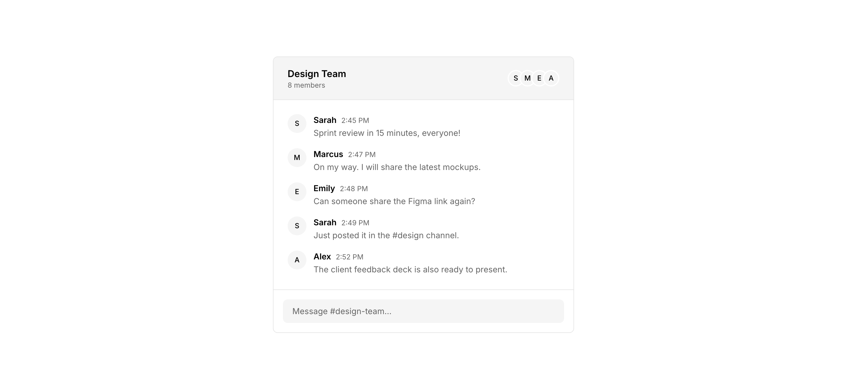Open the 8 members list
The height and width of the screenshot is (390, 847).
tap(306, 86)
